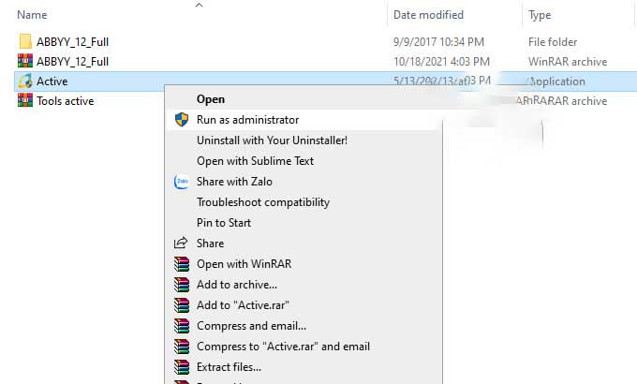Screen dimensions: 637x384
Task: Select the ABBYY_12_Full folder name
Action: point(72,42)
